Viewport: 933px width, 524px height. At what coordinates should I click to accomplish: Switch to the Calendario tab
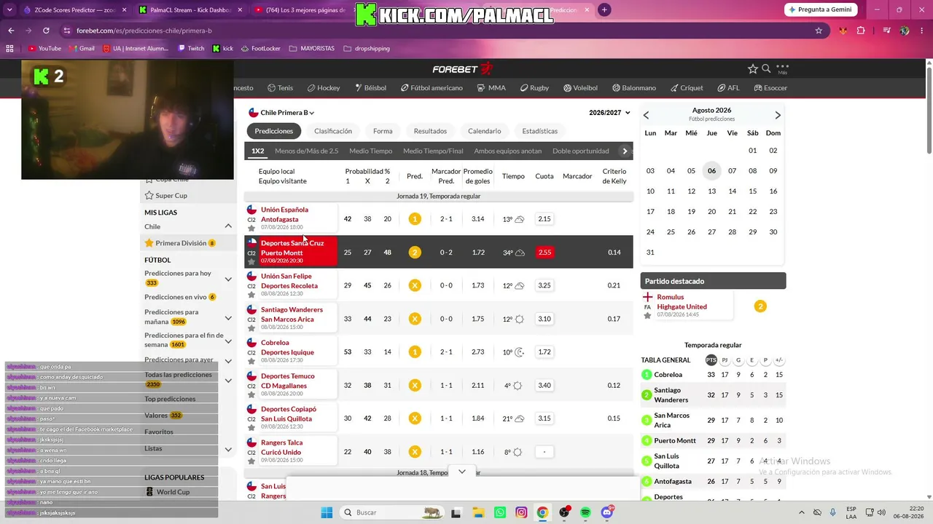(x=484, y=131)
